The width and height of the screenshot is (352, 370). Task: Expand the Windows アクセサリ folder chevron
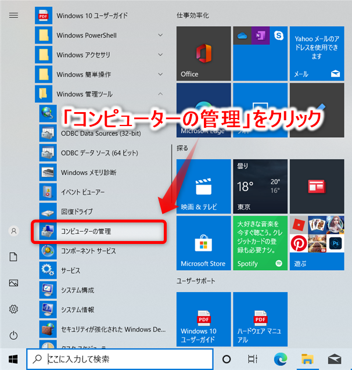pyautogui.click(x=160, y=55)
